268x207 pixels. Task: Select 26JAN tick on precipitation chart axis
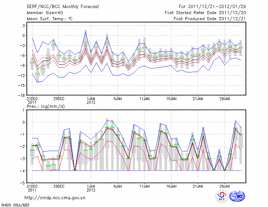click(224, 186)
